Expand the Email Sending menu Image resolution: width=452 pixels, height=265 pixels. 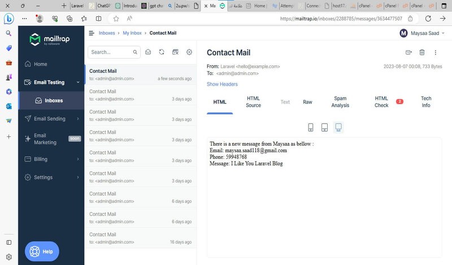pyautogui.click(x=51, y=118)
